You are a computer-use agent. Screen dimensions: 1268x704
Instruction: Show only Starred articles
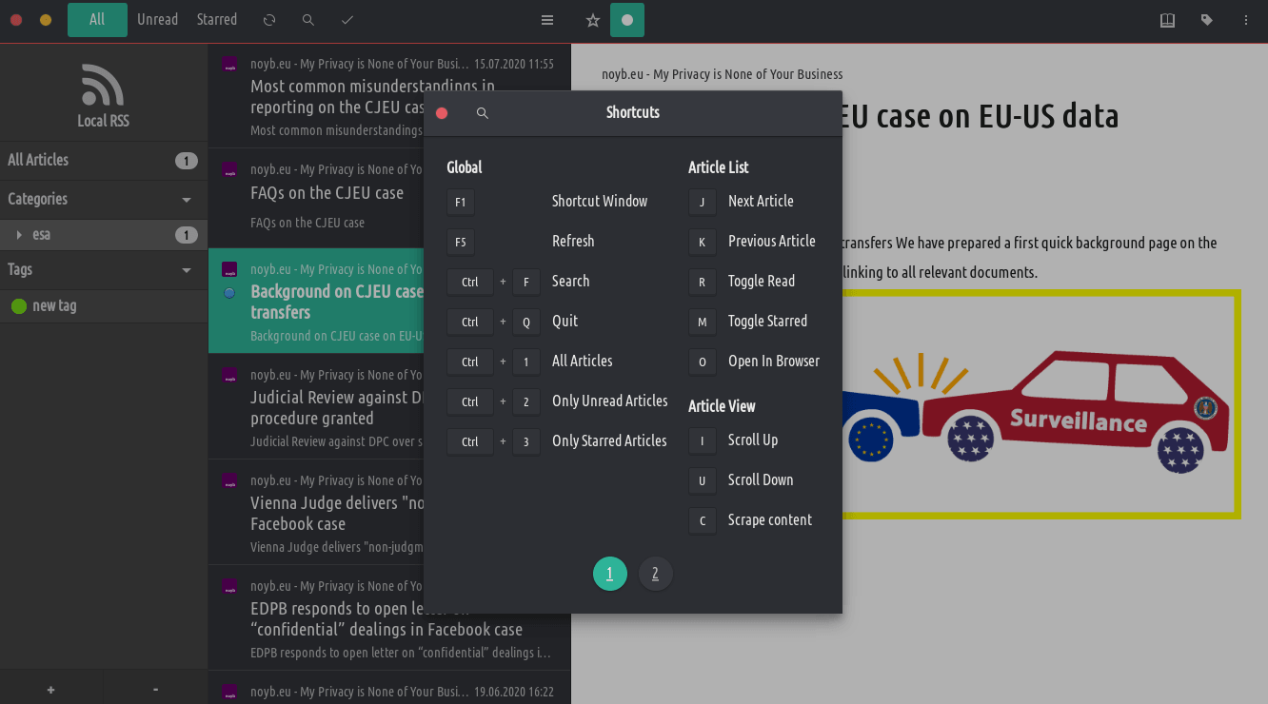tap(217, 20)
